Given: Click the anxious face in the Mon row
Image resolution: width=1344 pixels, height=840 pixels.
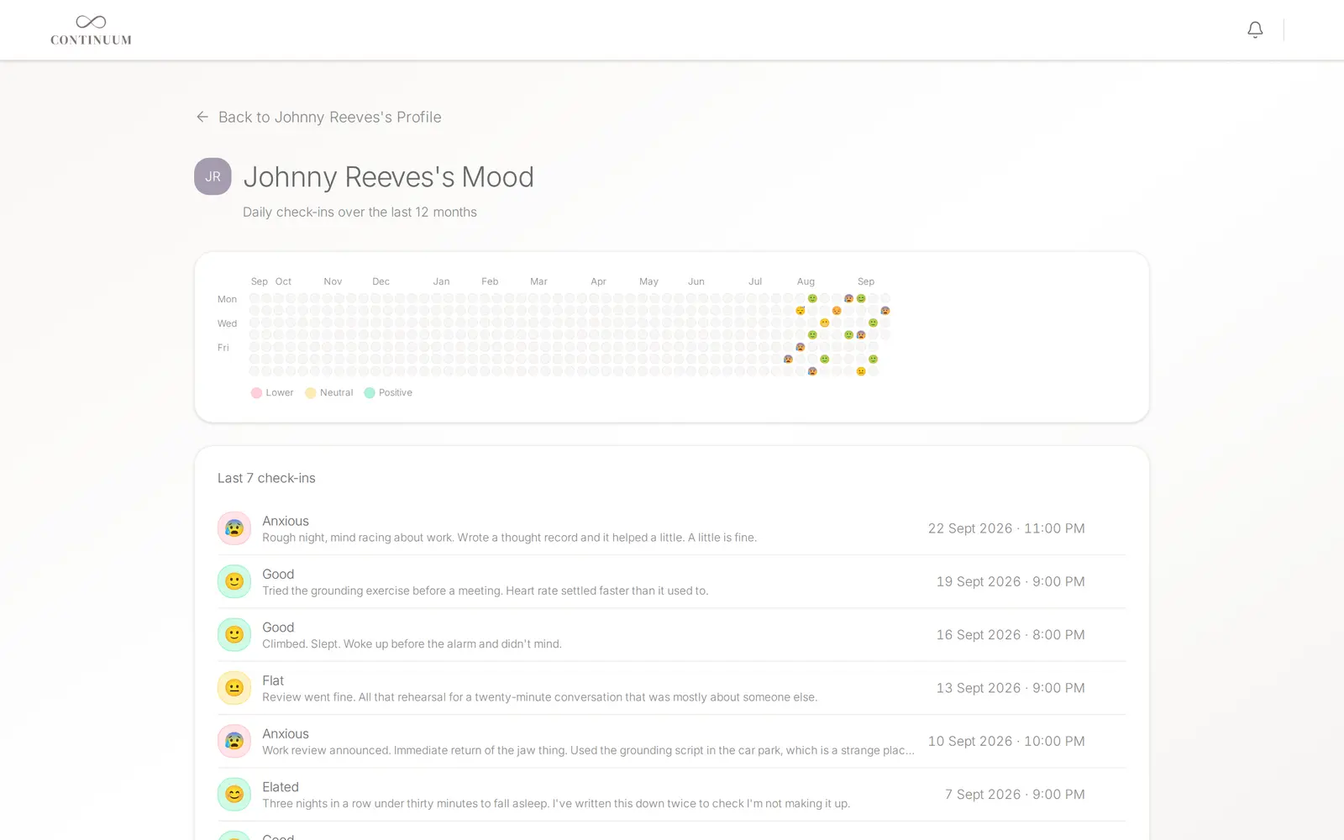Looking at the screenshot, I should pyautogui.click(x=849, y=298).
